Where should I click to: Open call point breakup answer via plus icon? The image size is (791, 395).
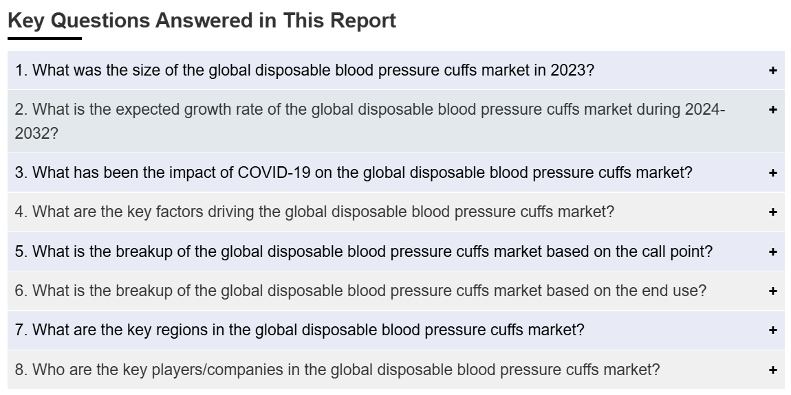[772, 251]
